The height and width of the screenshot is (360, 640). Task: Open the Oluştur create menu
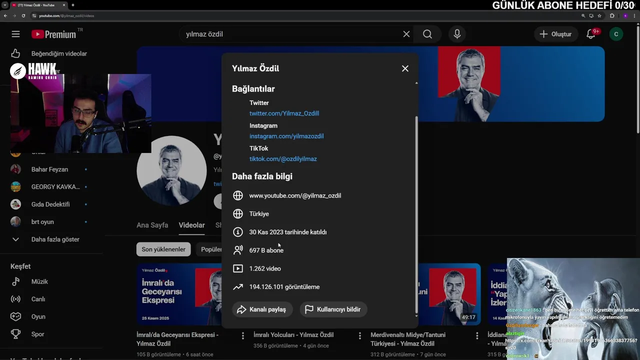pyautogui.click(x=555, y=34)
